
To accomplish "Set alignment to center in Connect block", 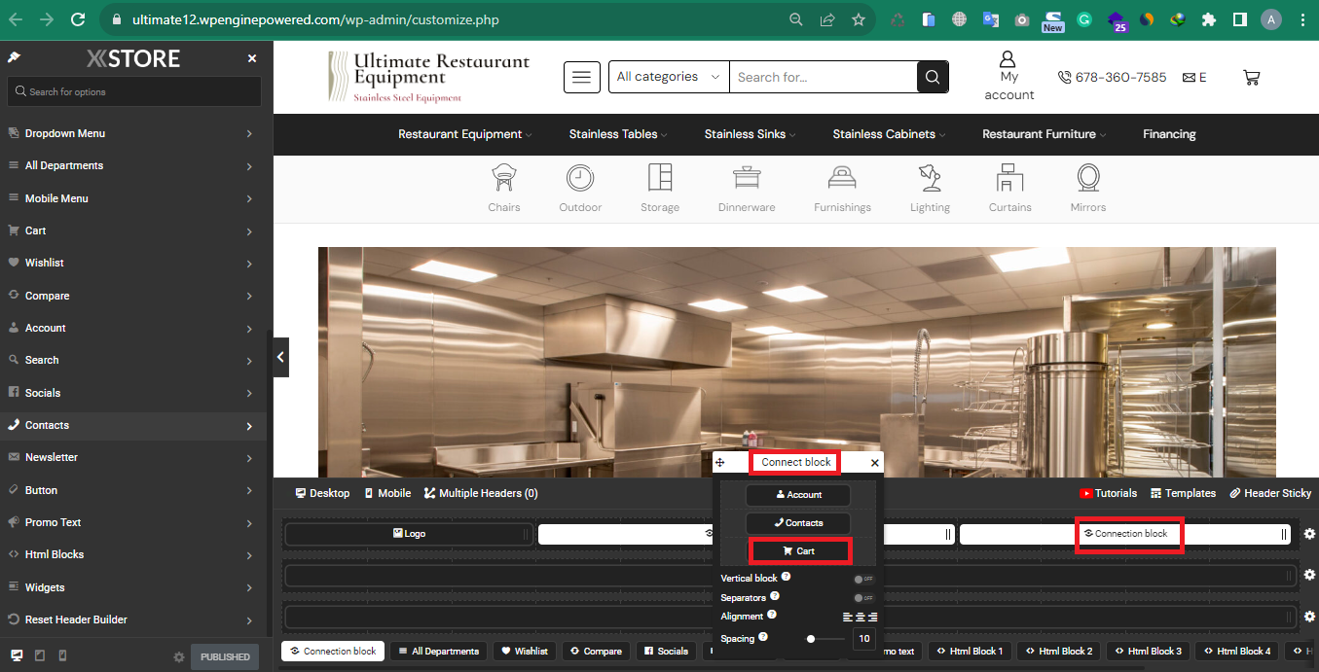I will click(x=861, y=617).
